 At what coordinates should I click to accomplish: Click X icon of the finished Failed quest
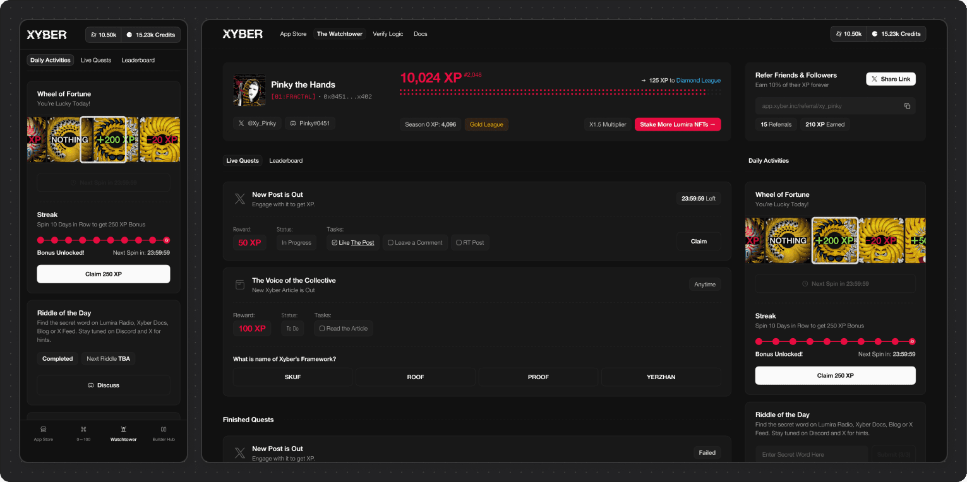point(240,453)
